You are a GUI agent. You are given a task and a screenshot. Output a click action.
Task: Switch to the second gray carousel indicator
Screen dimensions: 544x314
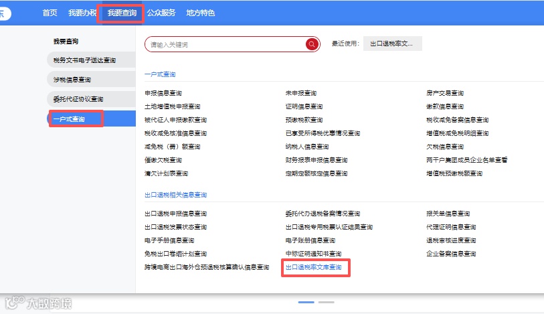(x=326, y=302)
